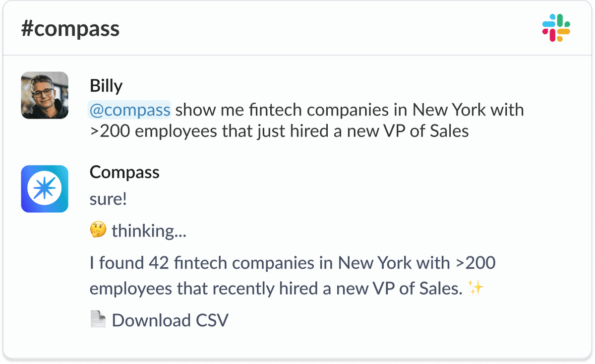This screenshot has width=595, height=364.
Task: Select Billy's profile avatar
Action: pyautogui.click(x=44, y=95)
